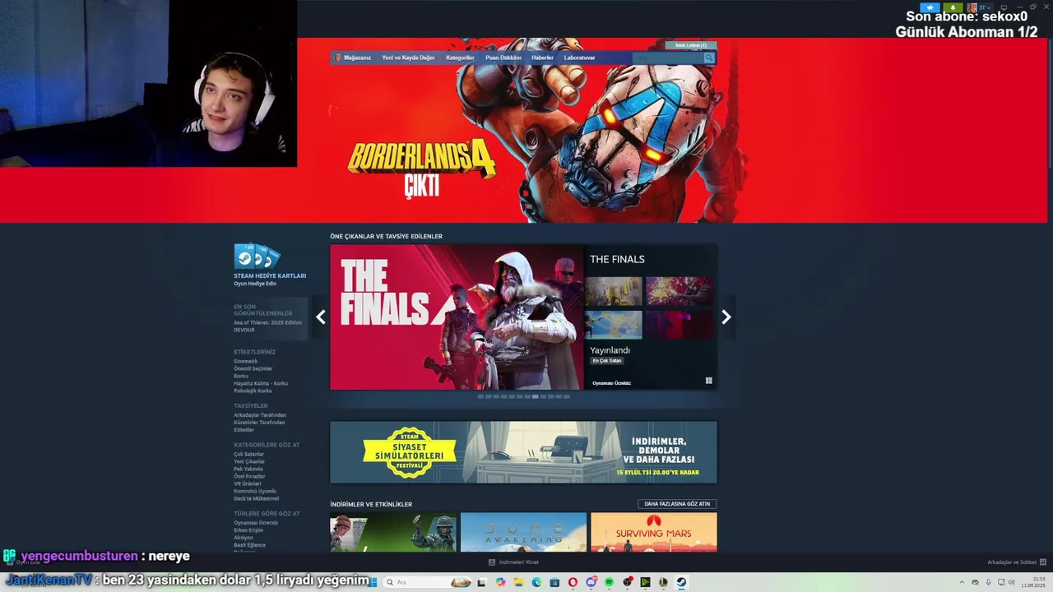Open Discord from taskbar
1053x592 pixels.
click(591, 582)
